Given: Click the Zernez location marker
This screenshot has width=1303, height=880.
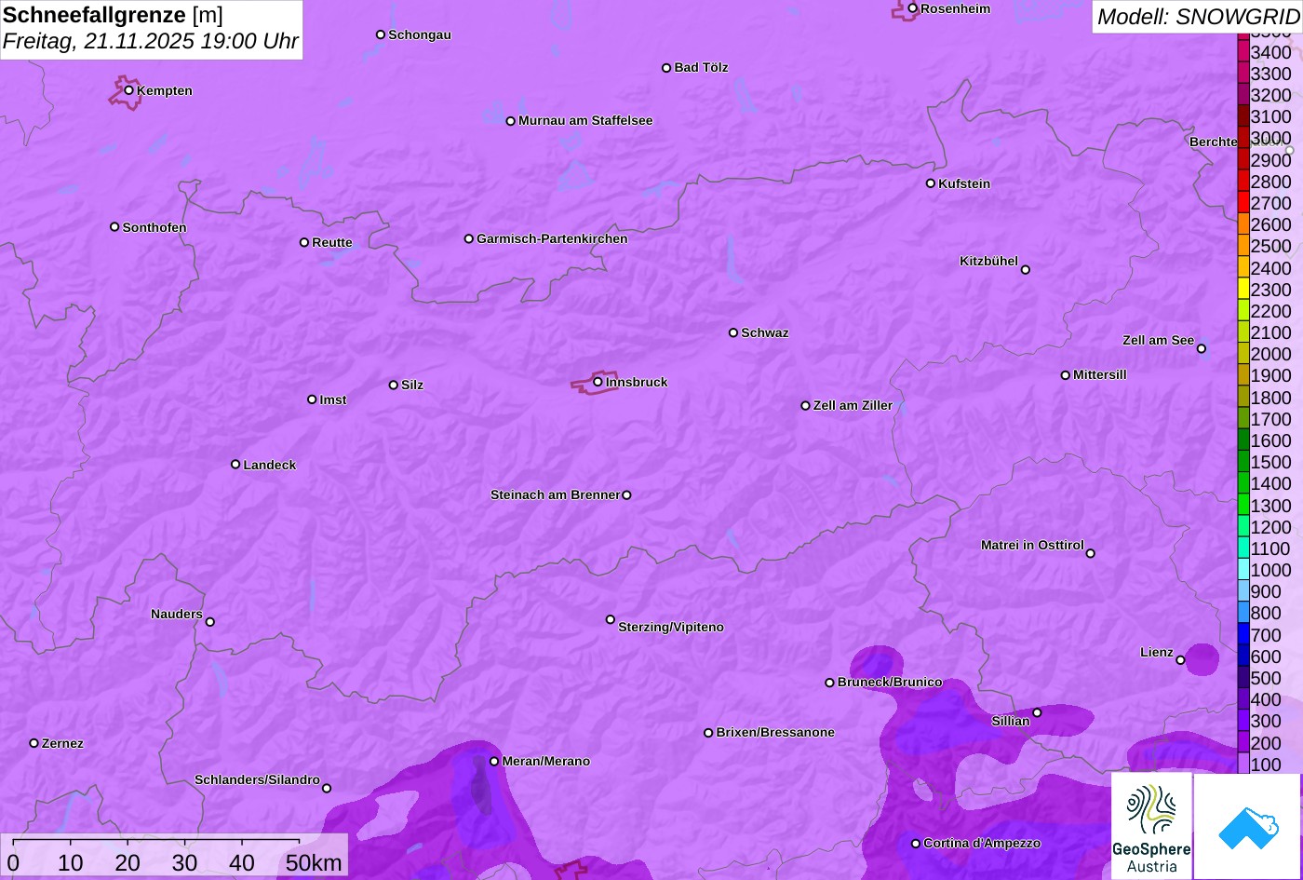Looking at the screenshot, I should [34, 743].
